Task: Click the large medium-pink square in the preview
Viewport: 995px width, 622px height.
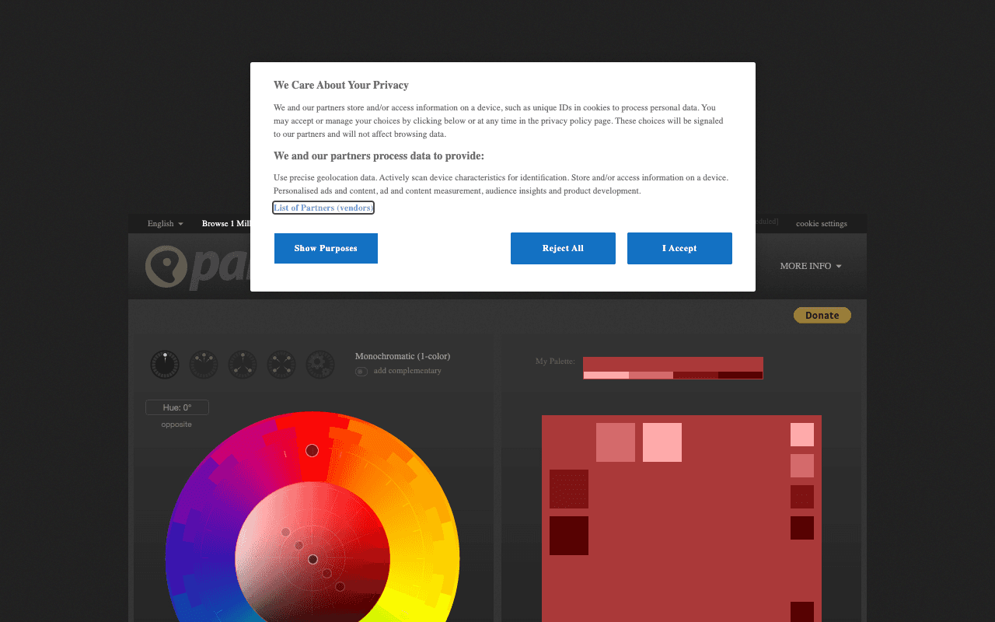Action: coord(616,442)
